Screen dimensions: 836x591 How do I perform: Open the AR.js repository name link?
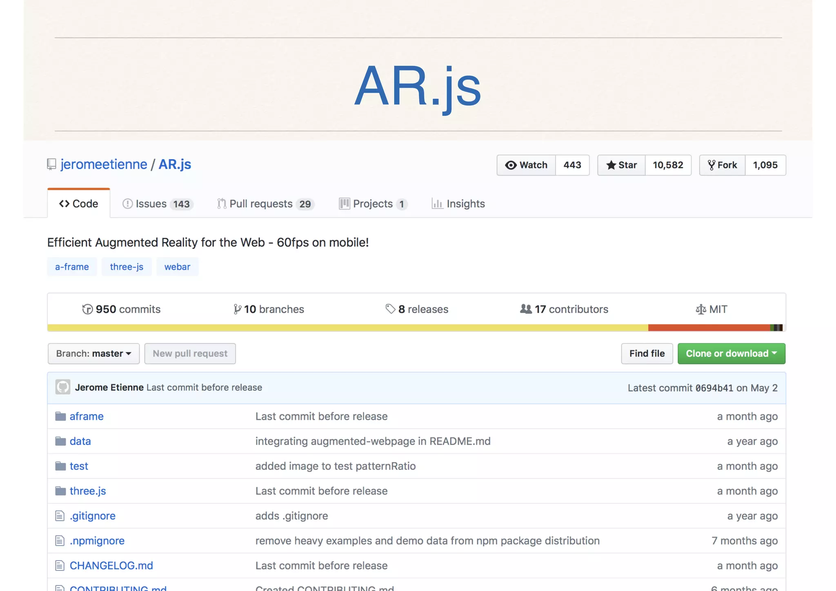point(175,164)
